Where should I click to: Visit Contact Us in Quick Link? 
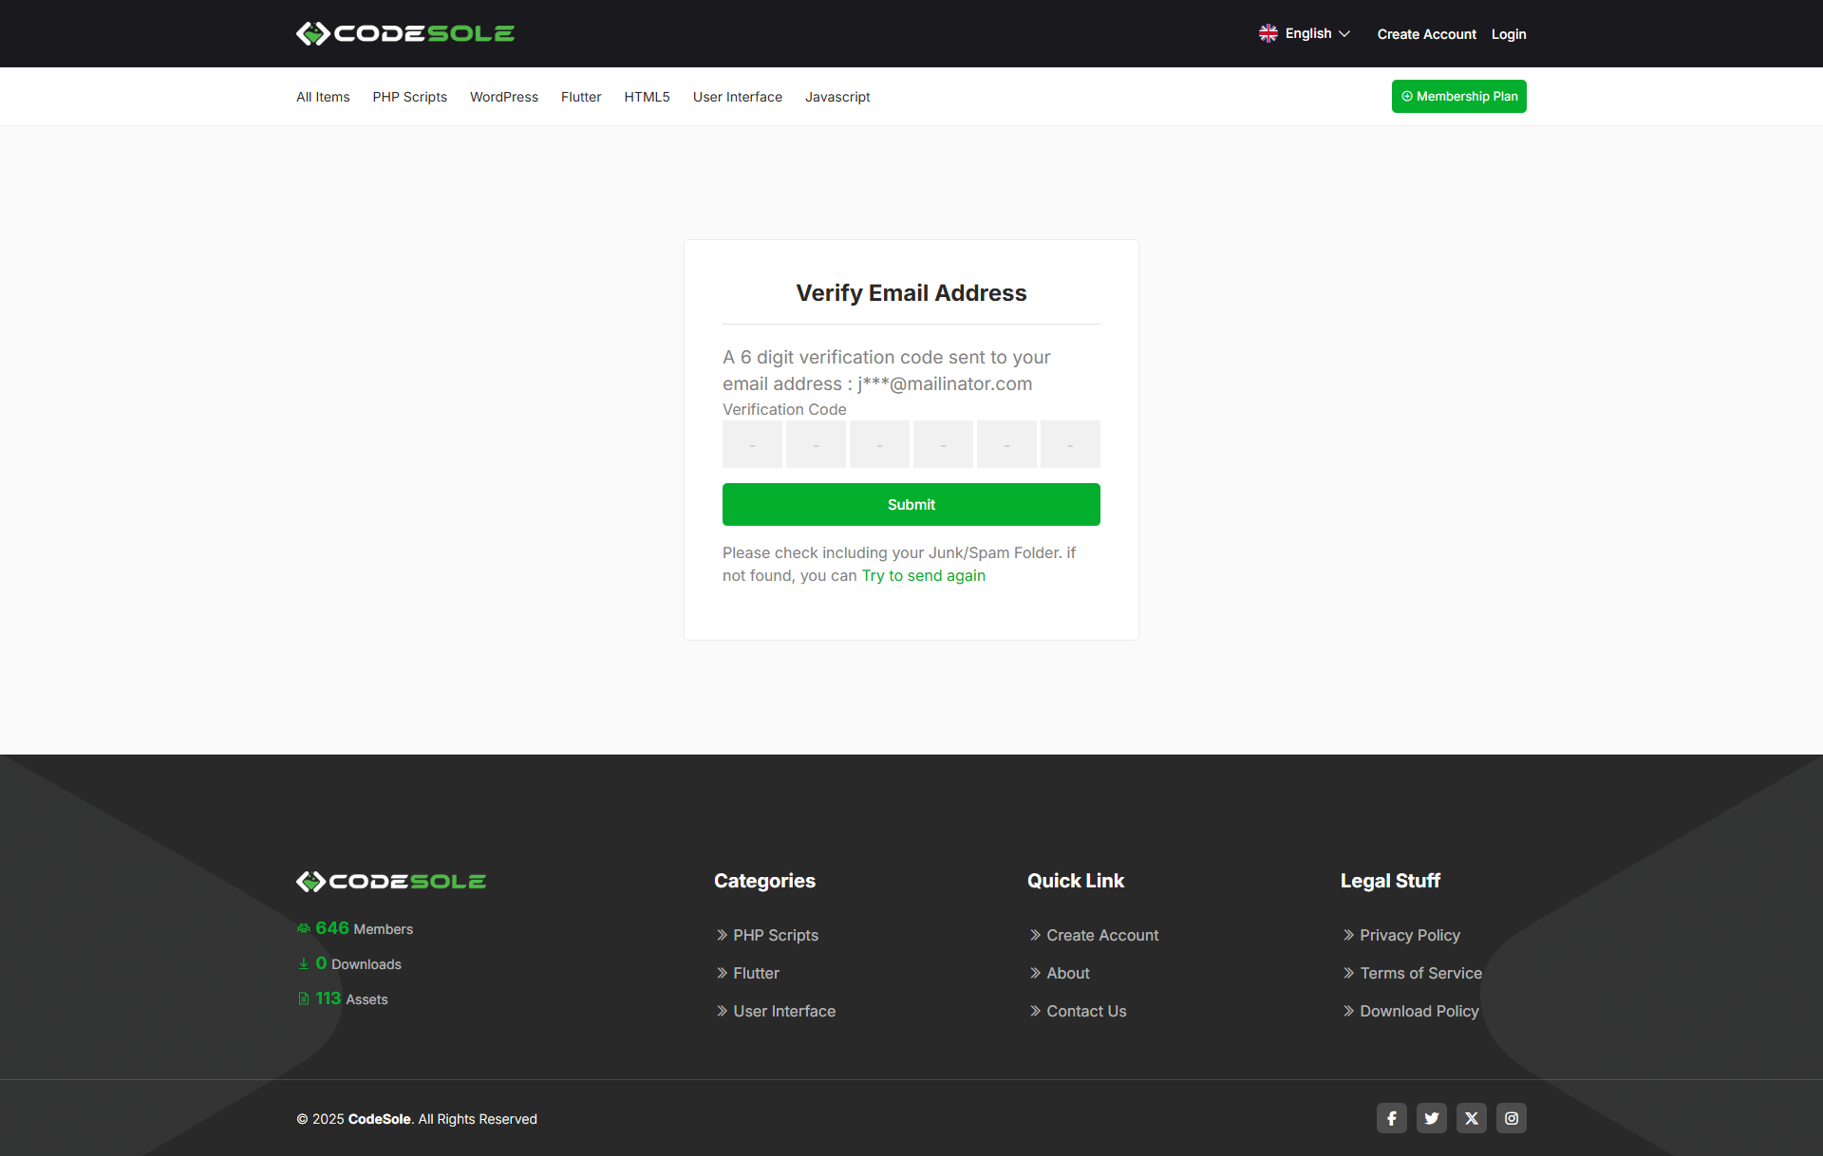1085,1011
